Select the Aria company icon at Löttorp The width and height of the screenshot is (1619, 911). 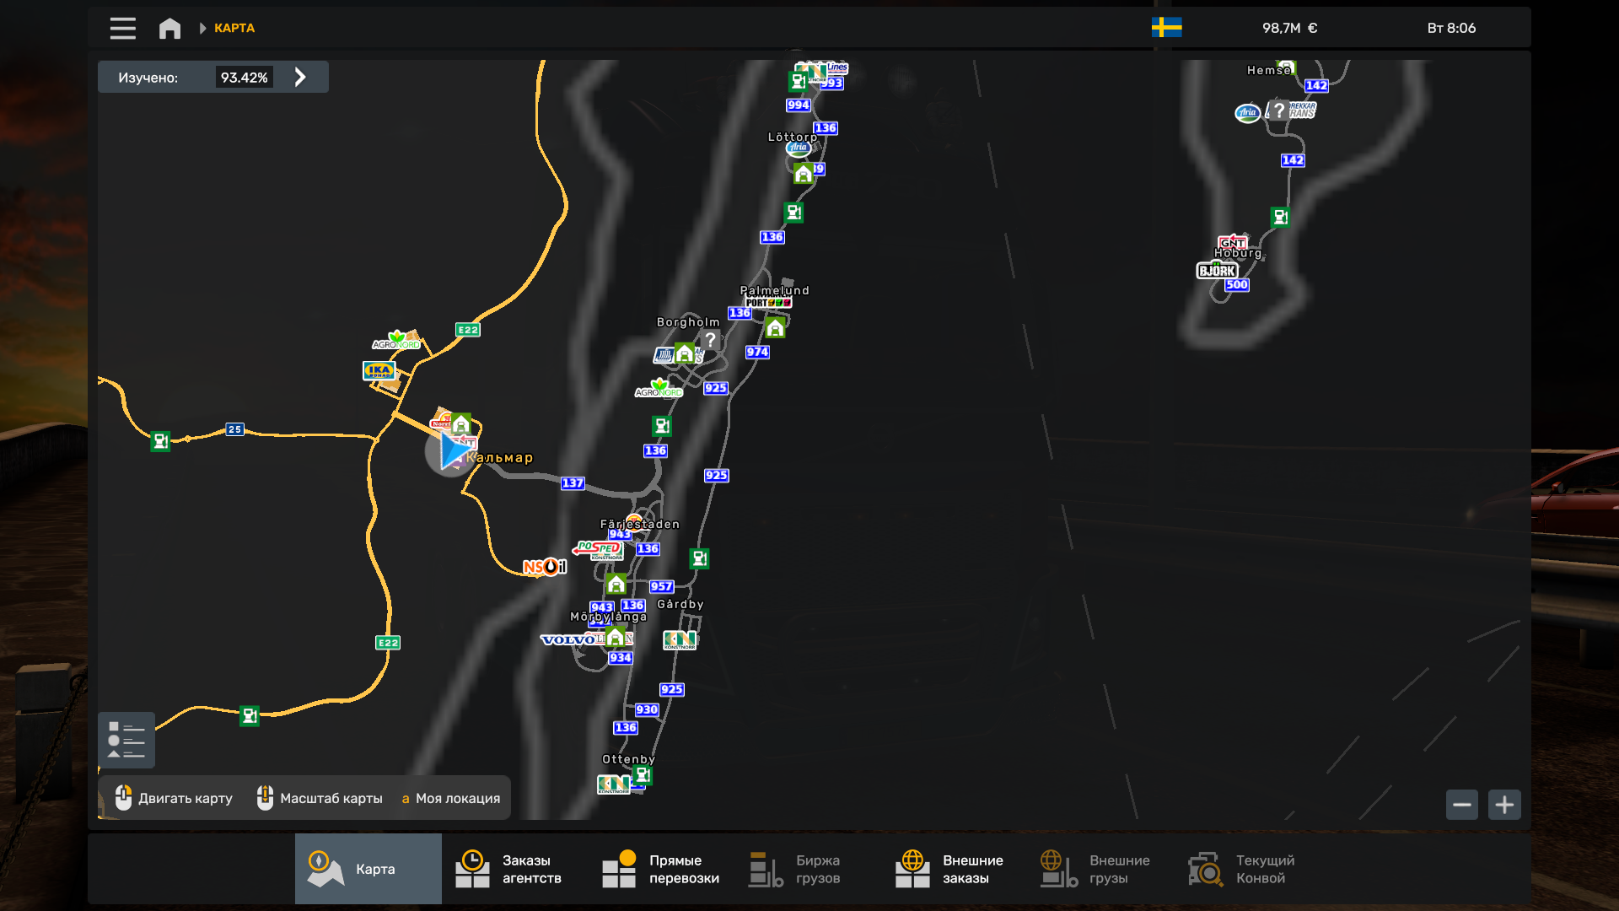[x=798, y=148]
